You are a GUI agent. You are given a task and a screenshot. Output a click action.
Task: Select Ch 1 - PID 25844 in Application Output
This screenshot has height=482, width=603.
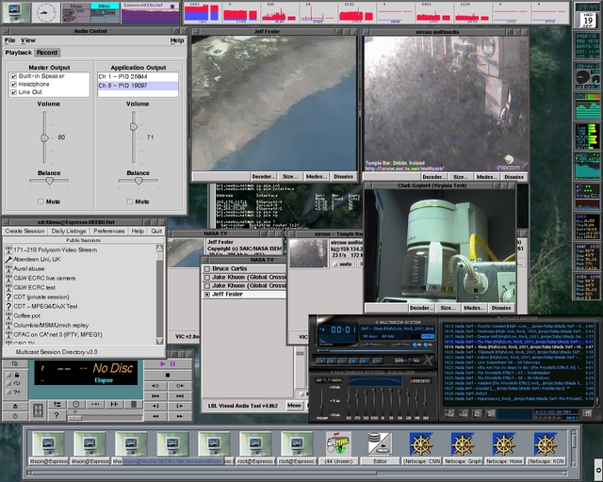tap(138, 77)
